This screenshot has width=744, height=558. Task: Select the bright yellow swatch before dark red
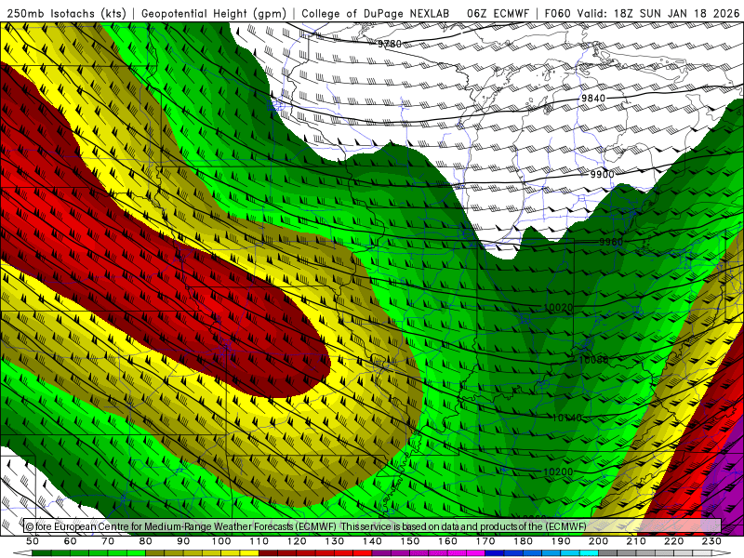click(249, 551)
